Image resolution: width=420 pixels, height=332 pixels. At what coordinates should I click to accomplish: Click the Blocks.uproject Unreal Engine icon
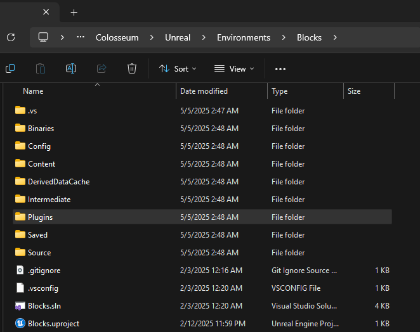[x=20, y=323]
